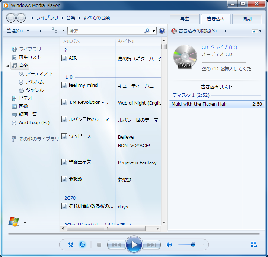Switch to the 書き込み tab
The height and width of the screenshot is (257, 268).
click(216, 19)
